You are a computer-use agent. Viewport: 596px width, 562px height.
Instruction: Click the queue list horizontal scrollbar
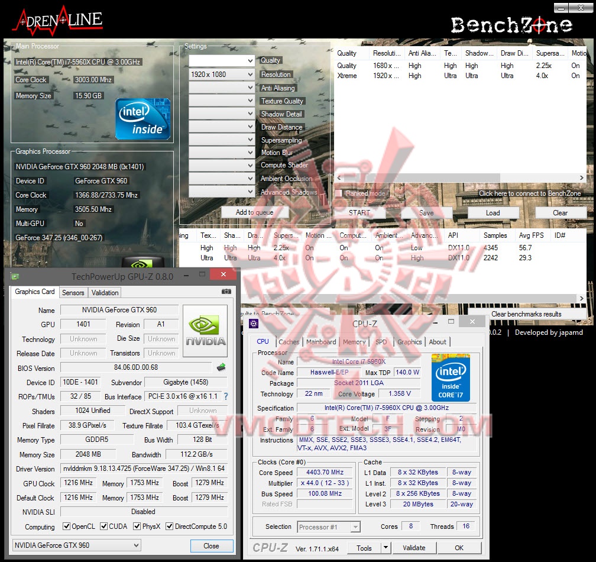tap(422, 177)
